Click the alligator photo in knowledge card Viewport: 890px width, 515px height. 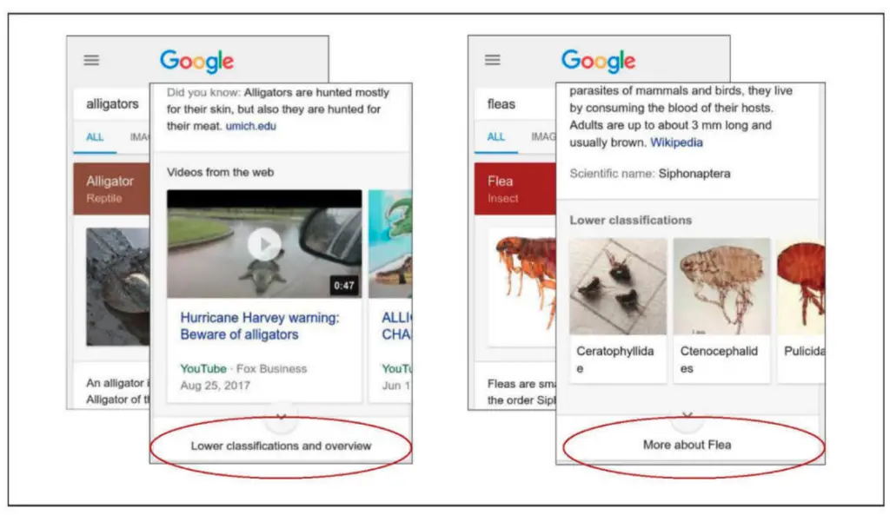[118, 287]
